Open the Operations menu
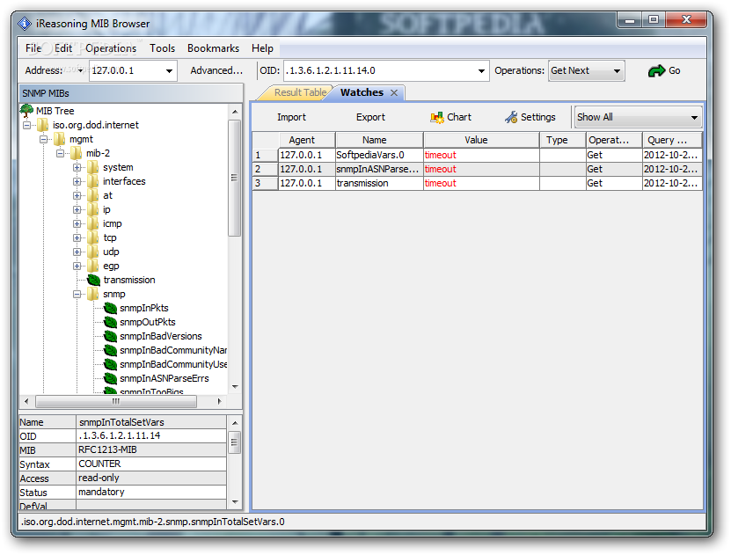 [111, 48]
